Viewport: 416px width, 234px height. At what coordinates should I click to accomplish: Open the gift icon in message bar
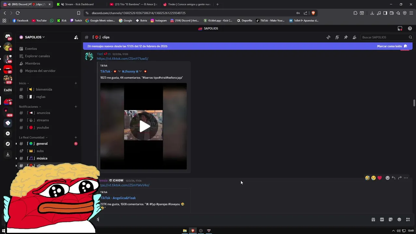pos(373,219)
